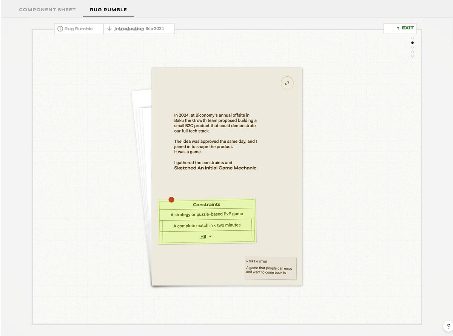Click the red pin on Constraints note
This screenshot has height=336, width=453.
point(171,200)
